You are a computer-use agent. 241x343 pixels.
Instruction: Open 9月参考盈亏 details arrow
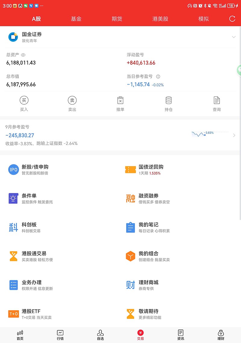coord(234,135)
